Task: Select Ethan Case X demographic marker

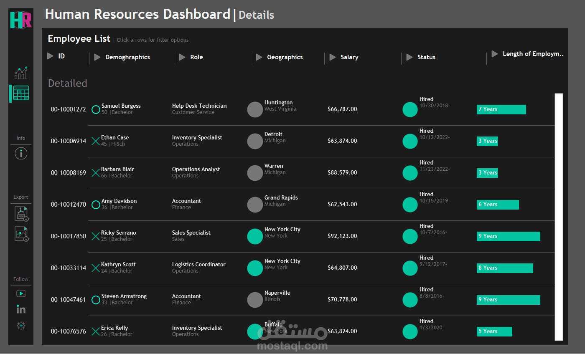Action: pyautogui.click(x=96, y=141)
